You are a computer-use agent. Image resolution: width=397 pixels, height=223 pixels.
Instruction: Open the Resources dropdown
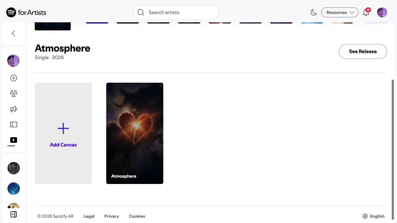(x=340, y=12)
